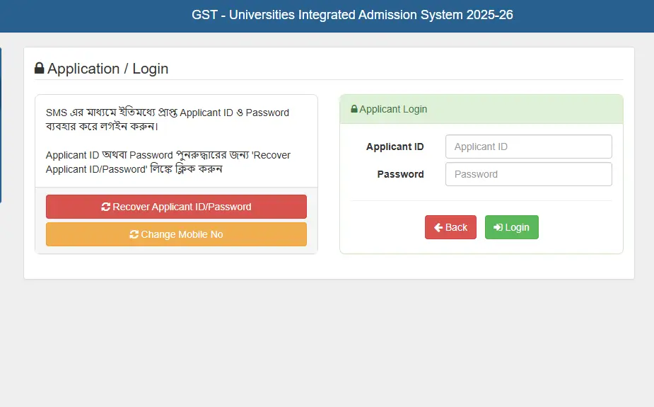Click the lock icon beside Application / Login
Viewport: 654px width, 407px height.
39,68
